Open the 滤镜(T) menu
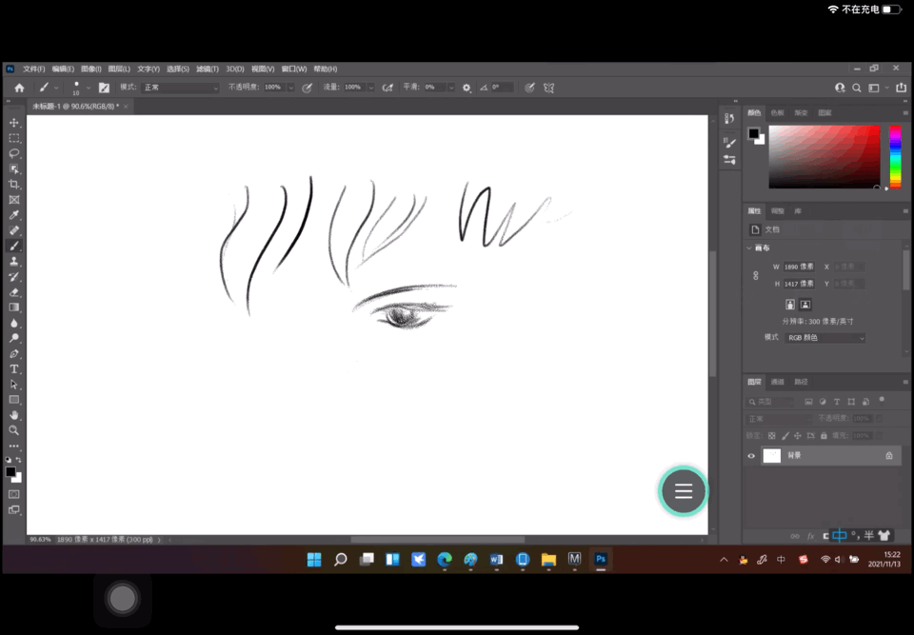This screenshot has height=635, width=914. [207, 69]
